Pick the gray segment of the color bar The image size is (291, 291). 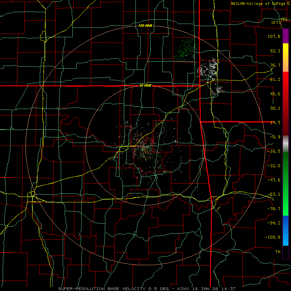click(286, 144)
